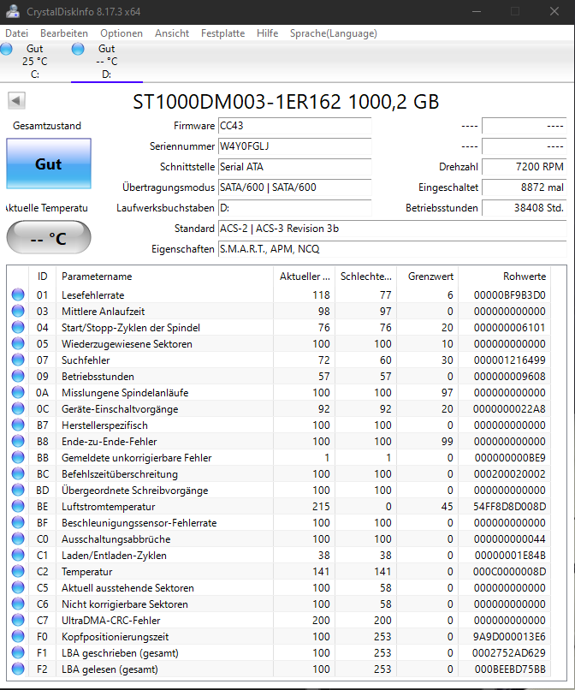
Task: Click the Firmware field CC43
Action: click(294, 126)
